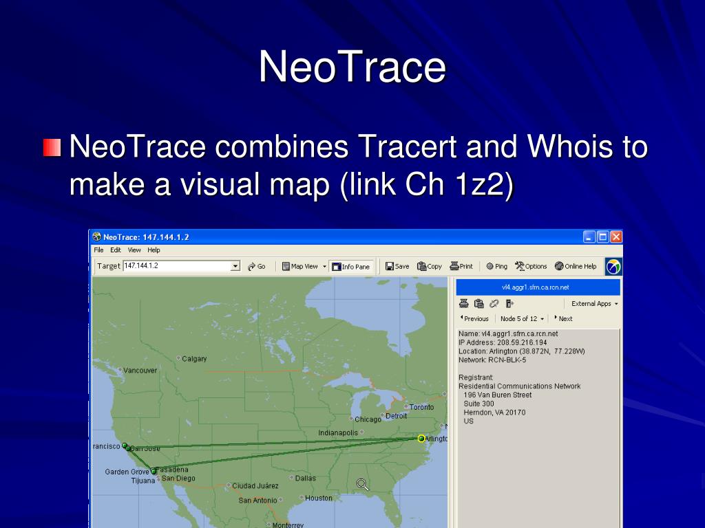The width and height of the screenshot is (705, 528).
Task: Open Online Help from the toolbar
Action: pos(576,266)
